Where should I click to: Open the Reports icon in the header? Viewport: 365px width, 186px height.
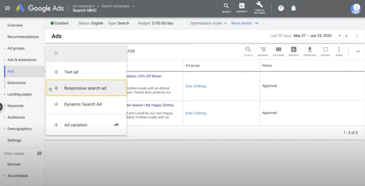point(242,8)
